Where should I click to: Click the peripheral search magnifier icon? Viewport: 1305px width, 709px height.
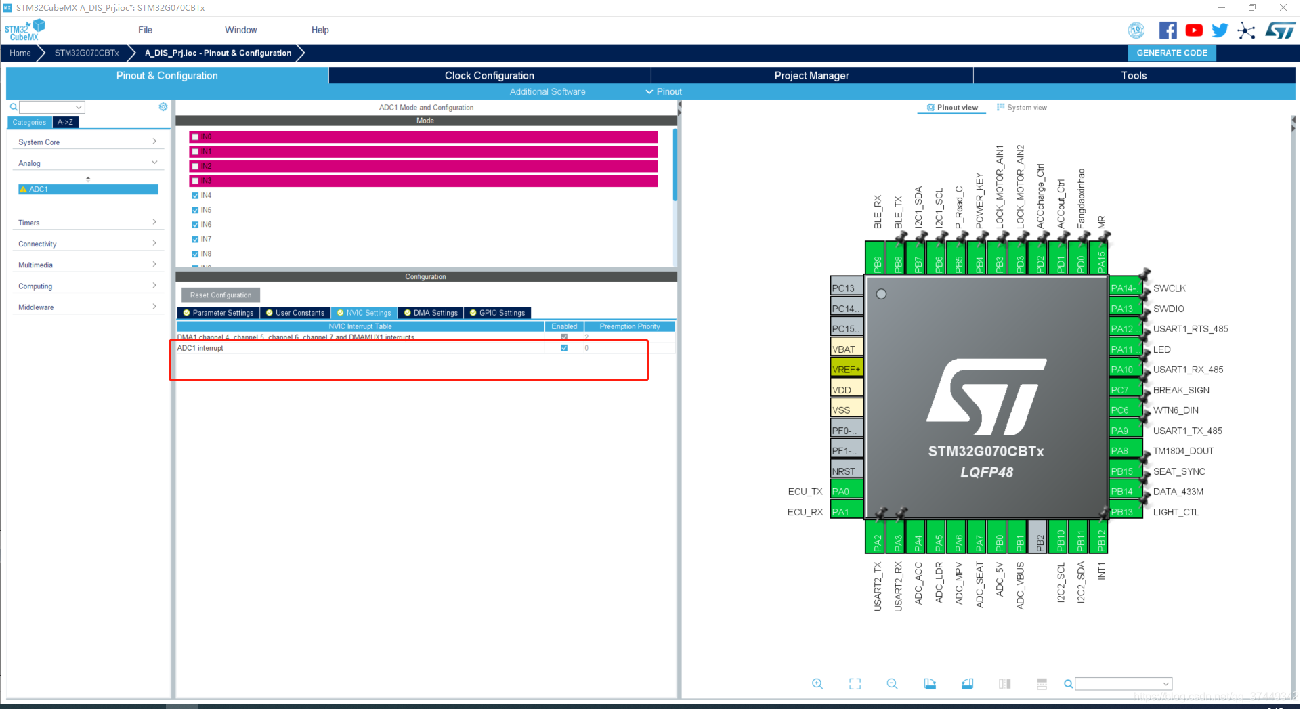coord(14,107)
